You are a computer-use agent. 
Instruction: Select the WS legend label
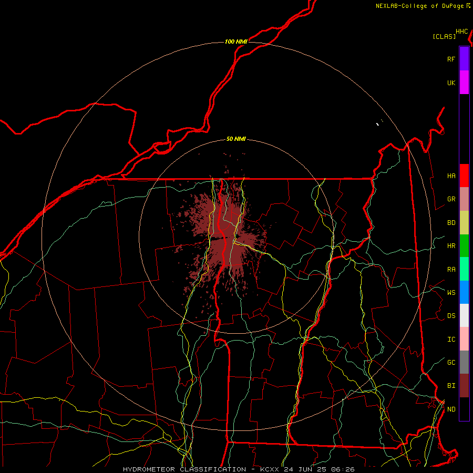451,292
